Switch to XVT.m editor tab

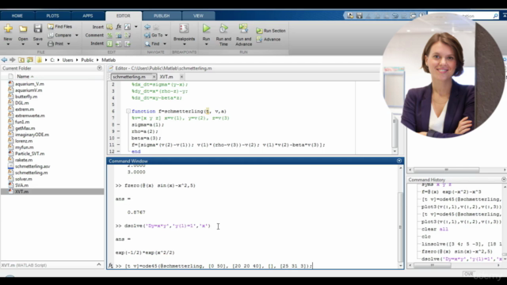pos(166,77)
